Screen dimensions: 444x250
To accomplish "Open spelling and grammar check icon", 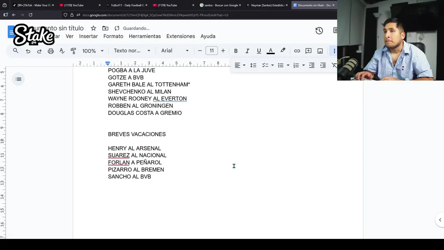I will (62, 51).
